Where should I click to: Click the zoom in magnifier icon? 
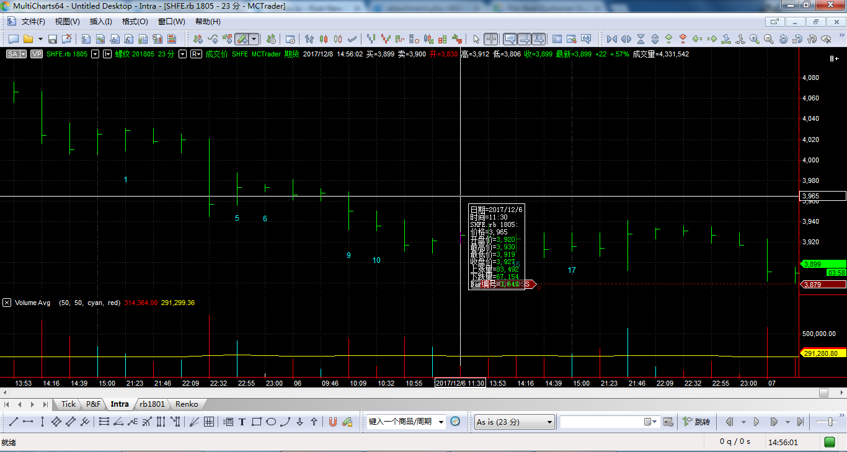[754, 39]
